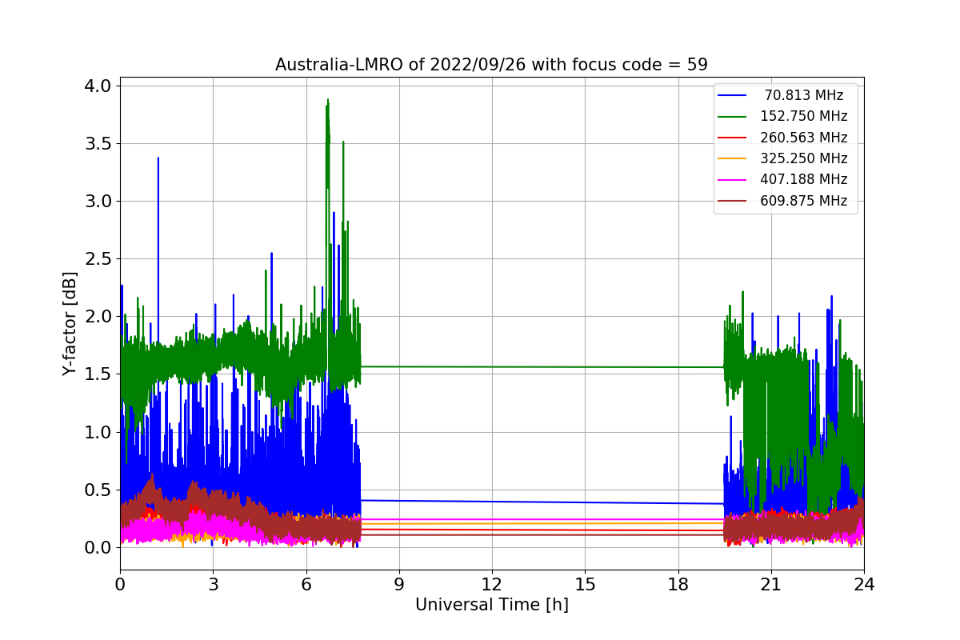Click the 2.5 y-axis tick label
Viewport: 960px width, 640px height.
tap(98, 258)
